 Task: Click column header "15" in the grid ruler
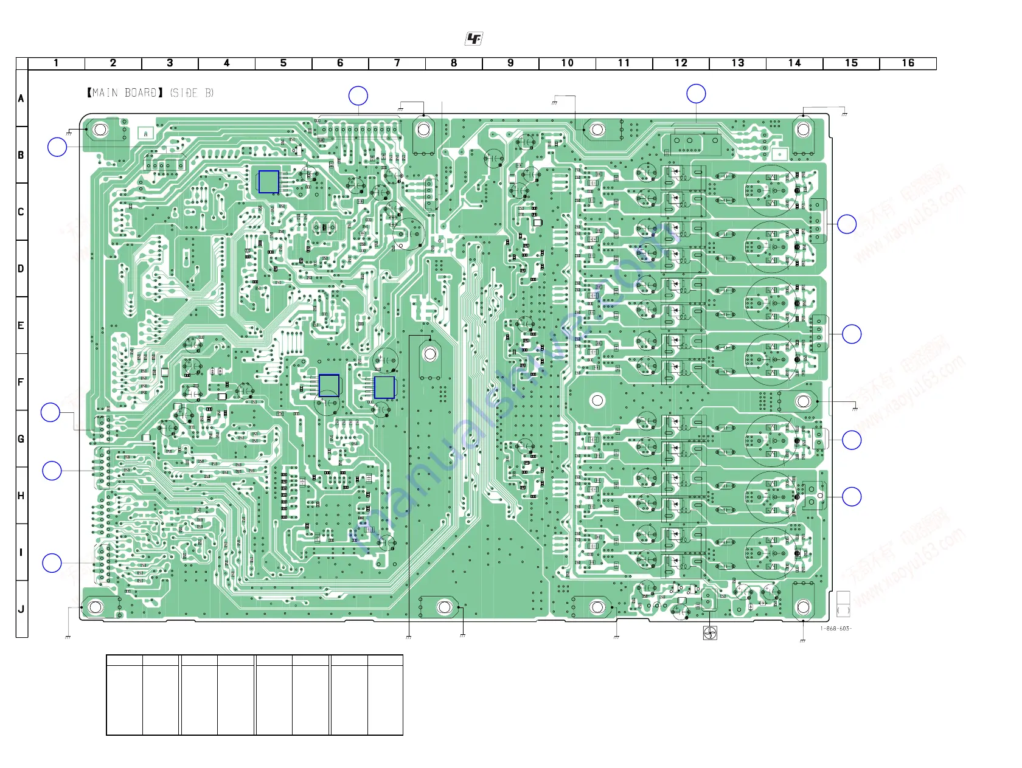tap(851, 63)
